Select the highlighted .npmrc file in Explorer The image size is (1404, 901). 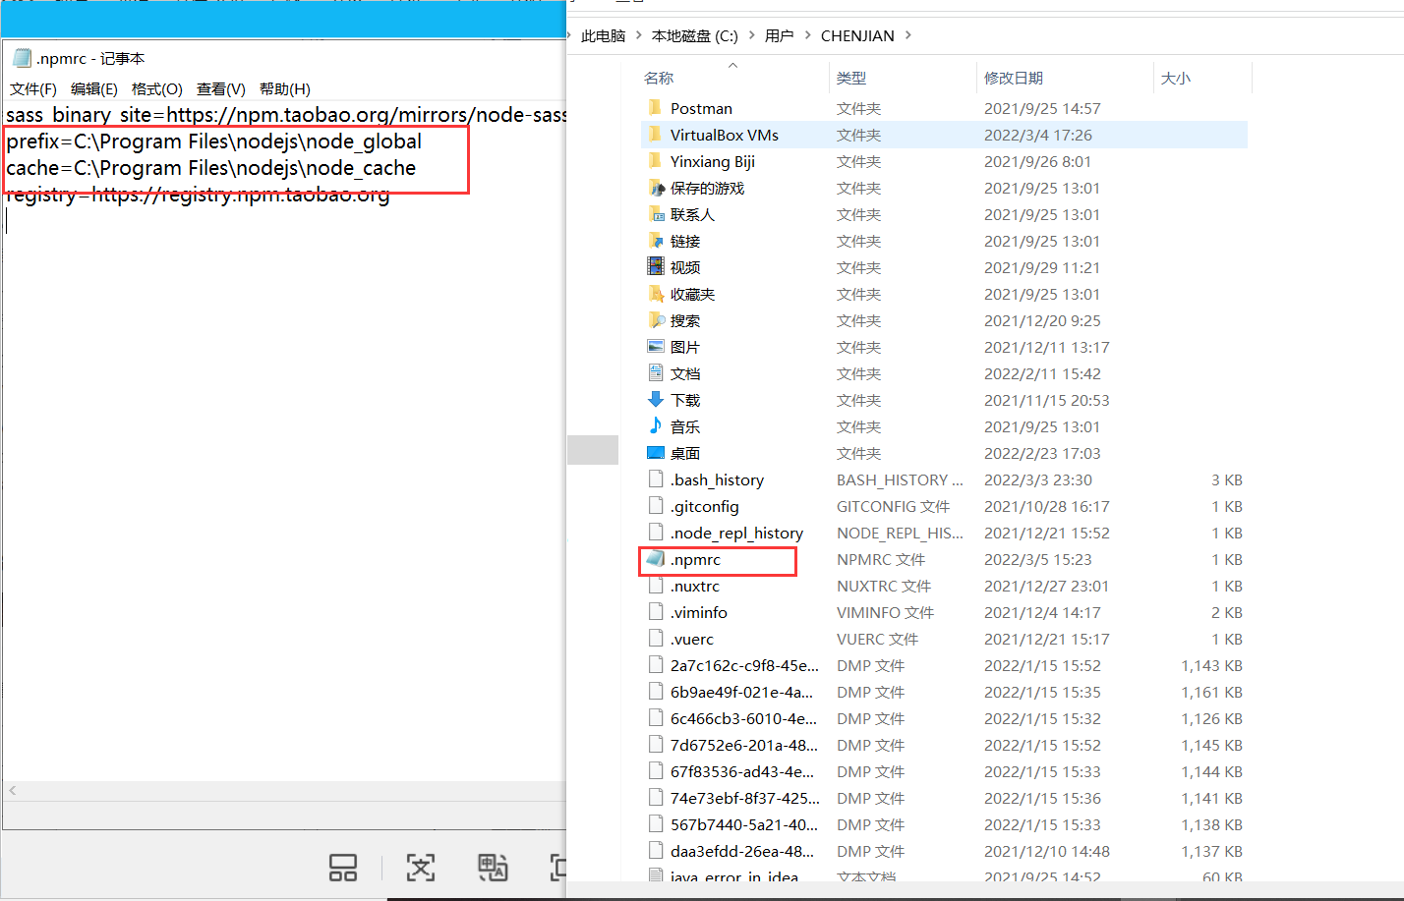[700, 559]
